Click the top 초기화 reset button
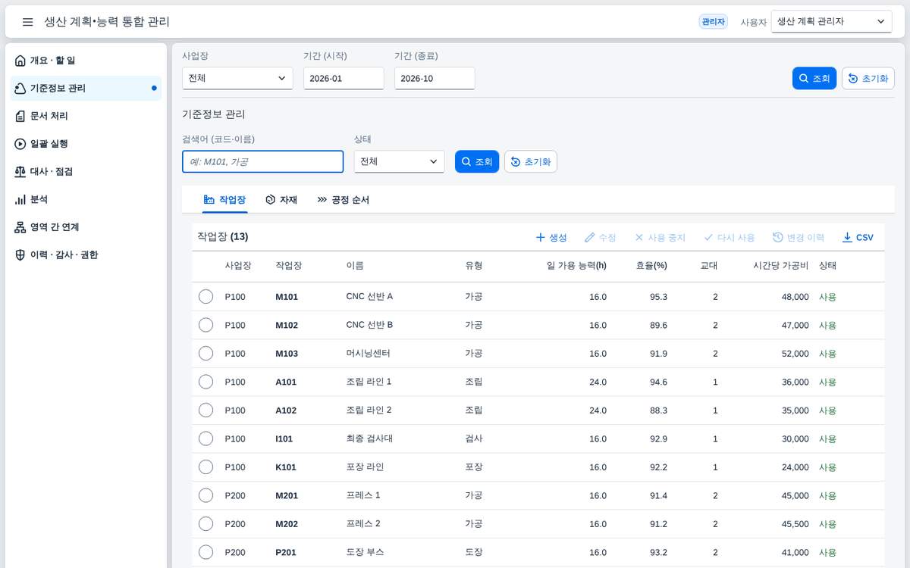The width and height of the screenshot is (910, 568). 868,79
